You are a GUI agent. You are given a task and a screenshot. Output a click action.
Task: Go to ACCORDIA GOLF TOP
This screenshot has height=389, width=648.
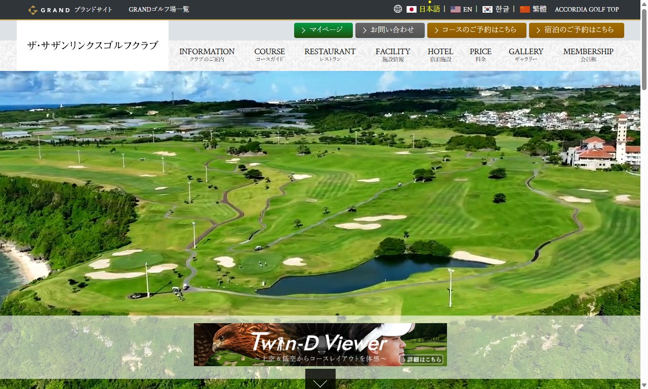pos(587,10)
